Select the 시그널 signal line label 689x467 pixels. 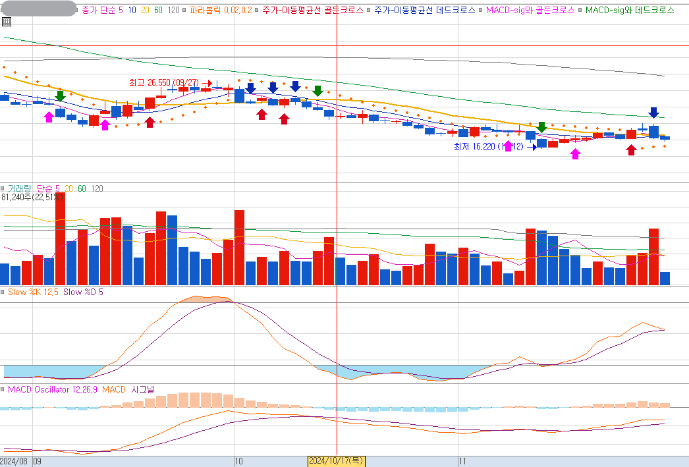tap(143, 390)
